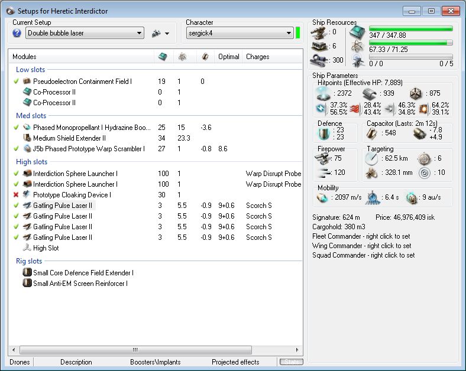Image resolution: width=466 pixels, height=371 pixels.
Task: Click the volley damage icon showing 120
Action: [x=323, y=172]
